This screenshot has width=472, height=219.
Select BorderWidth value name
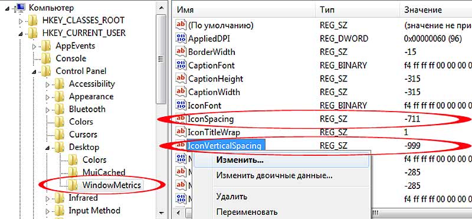pos(211,52)
